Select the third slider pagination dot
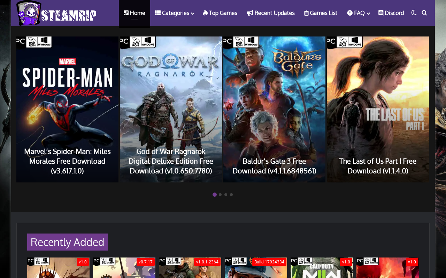The image size is (446, 278). point(226,195)
